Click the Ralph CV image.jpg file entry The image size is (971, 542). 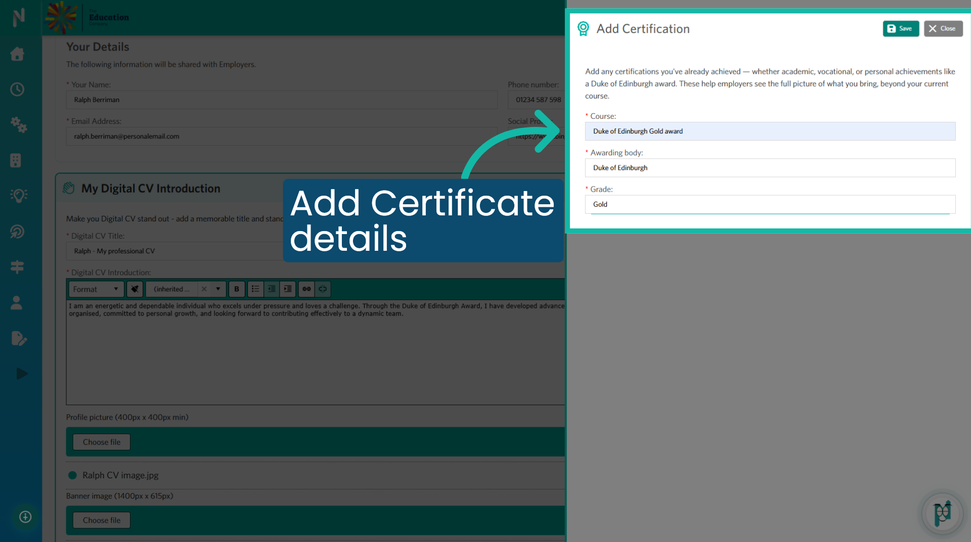click(x=120, y=475)
